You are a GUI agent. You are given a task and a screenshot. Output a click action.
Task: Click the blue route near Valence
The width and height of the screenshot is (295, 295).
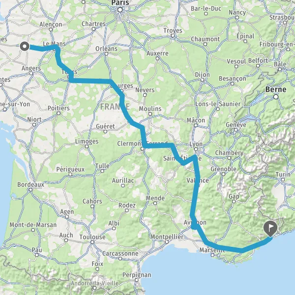coord(196,180)
